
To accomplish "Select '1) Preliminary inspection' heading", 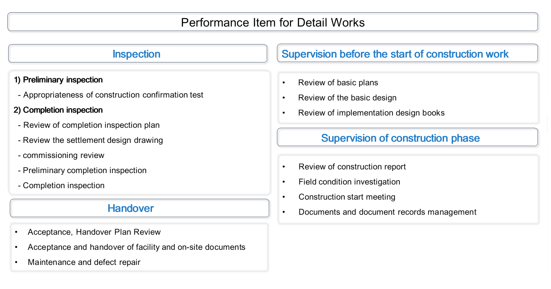I will tap(58, 80).
